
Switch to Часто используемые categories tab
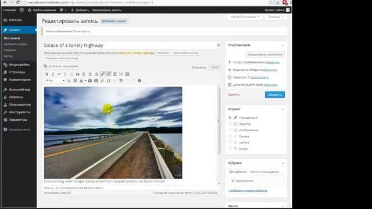(264, 172)
